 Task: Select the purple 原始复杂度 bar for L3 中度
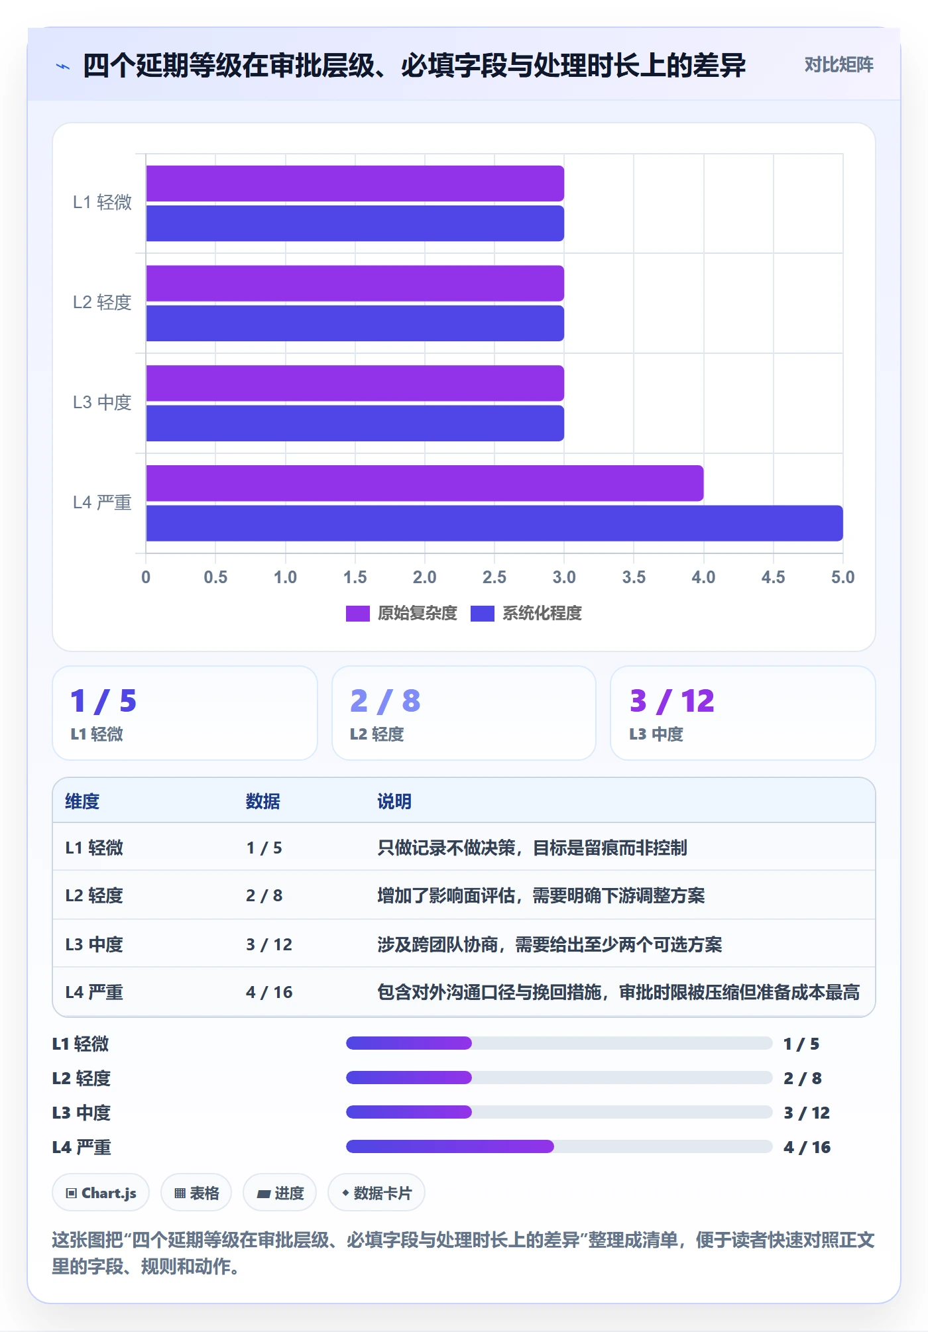point(355,383)
